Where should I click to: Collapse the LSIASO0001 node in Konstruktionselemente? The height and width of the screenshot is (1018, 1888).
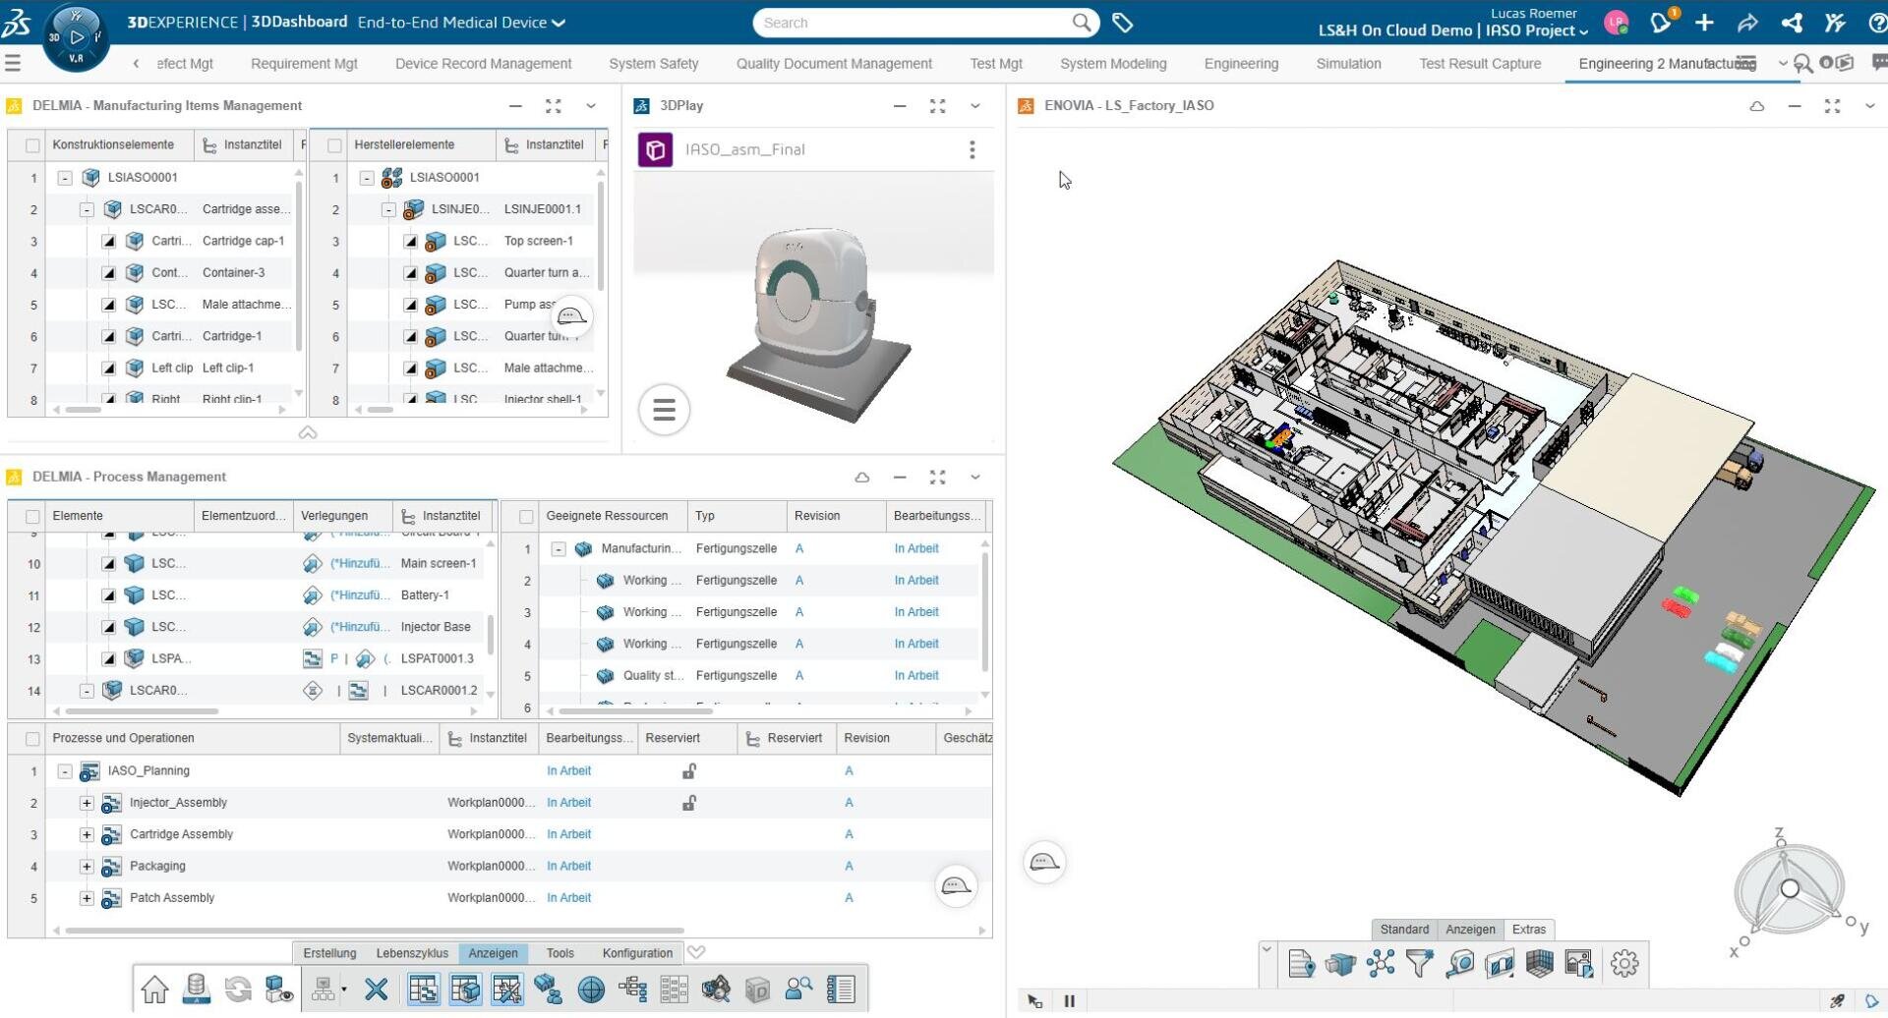coord(65,178)
